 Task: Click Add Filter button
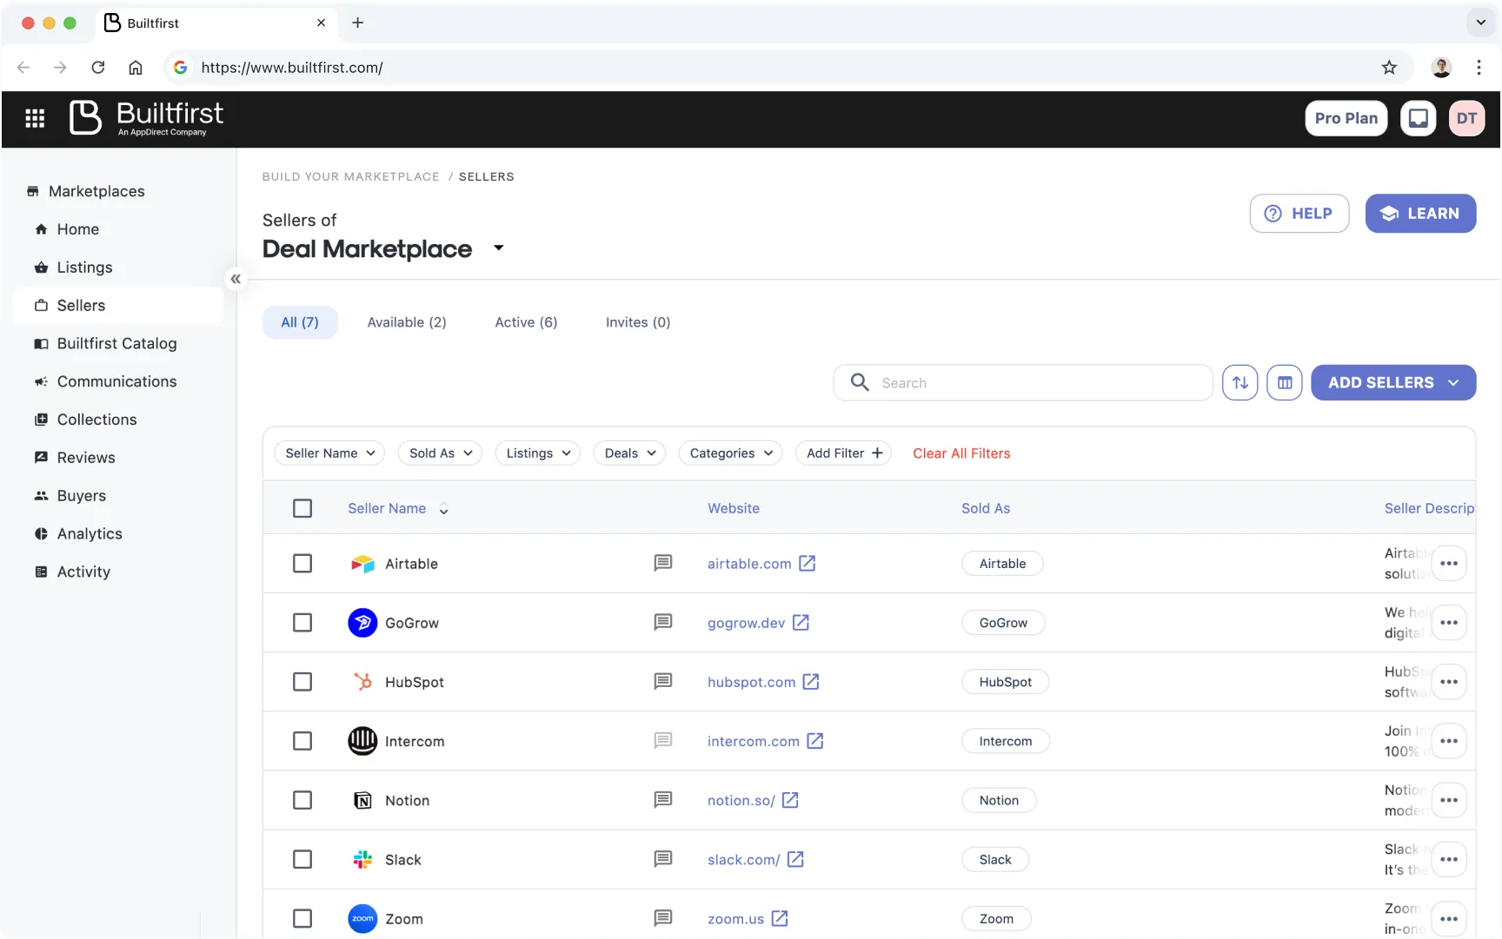844,453
